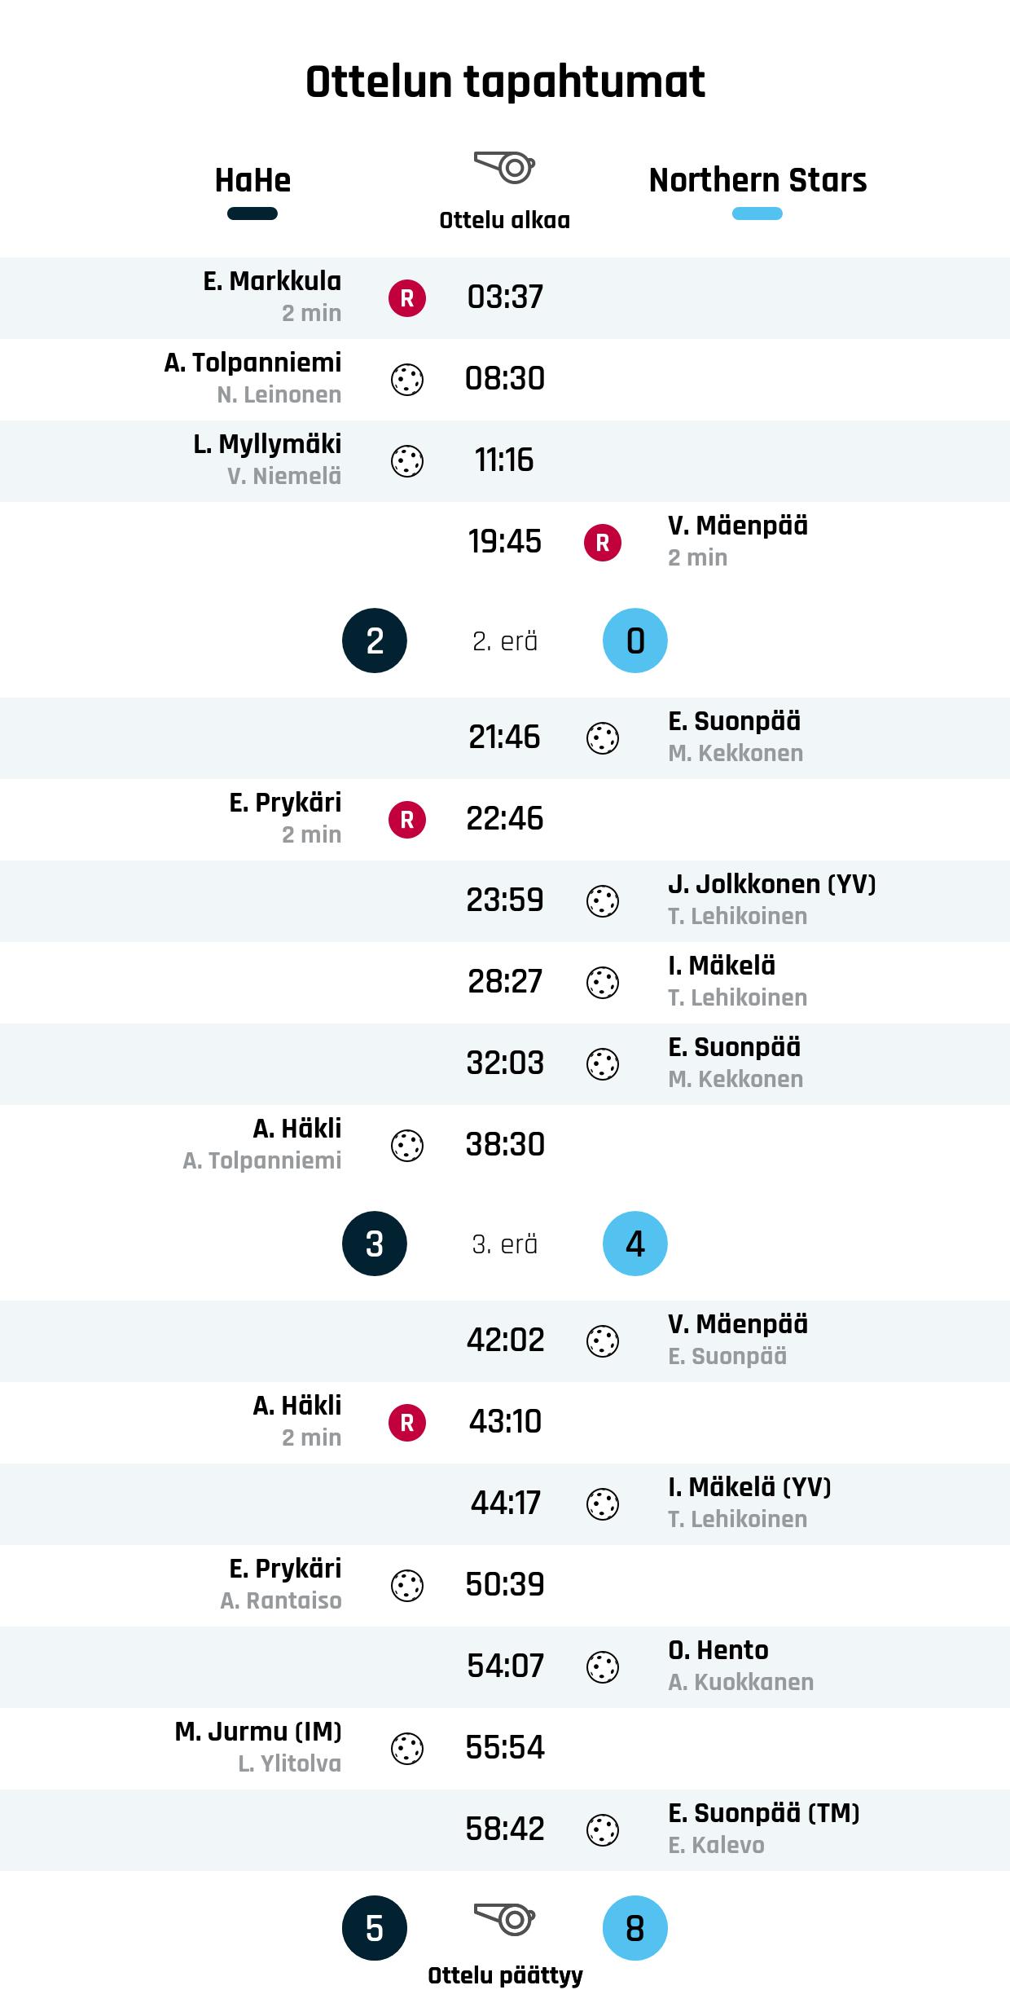Click the light blue Northern Stars color bar
Screen dimensions: 1010x2003
[x=757, y=214]
